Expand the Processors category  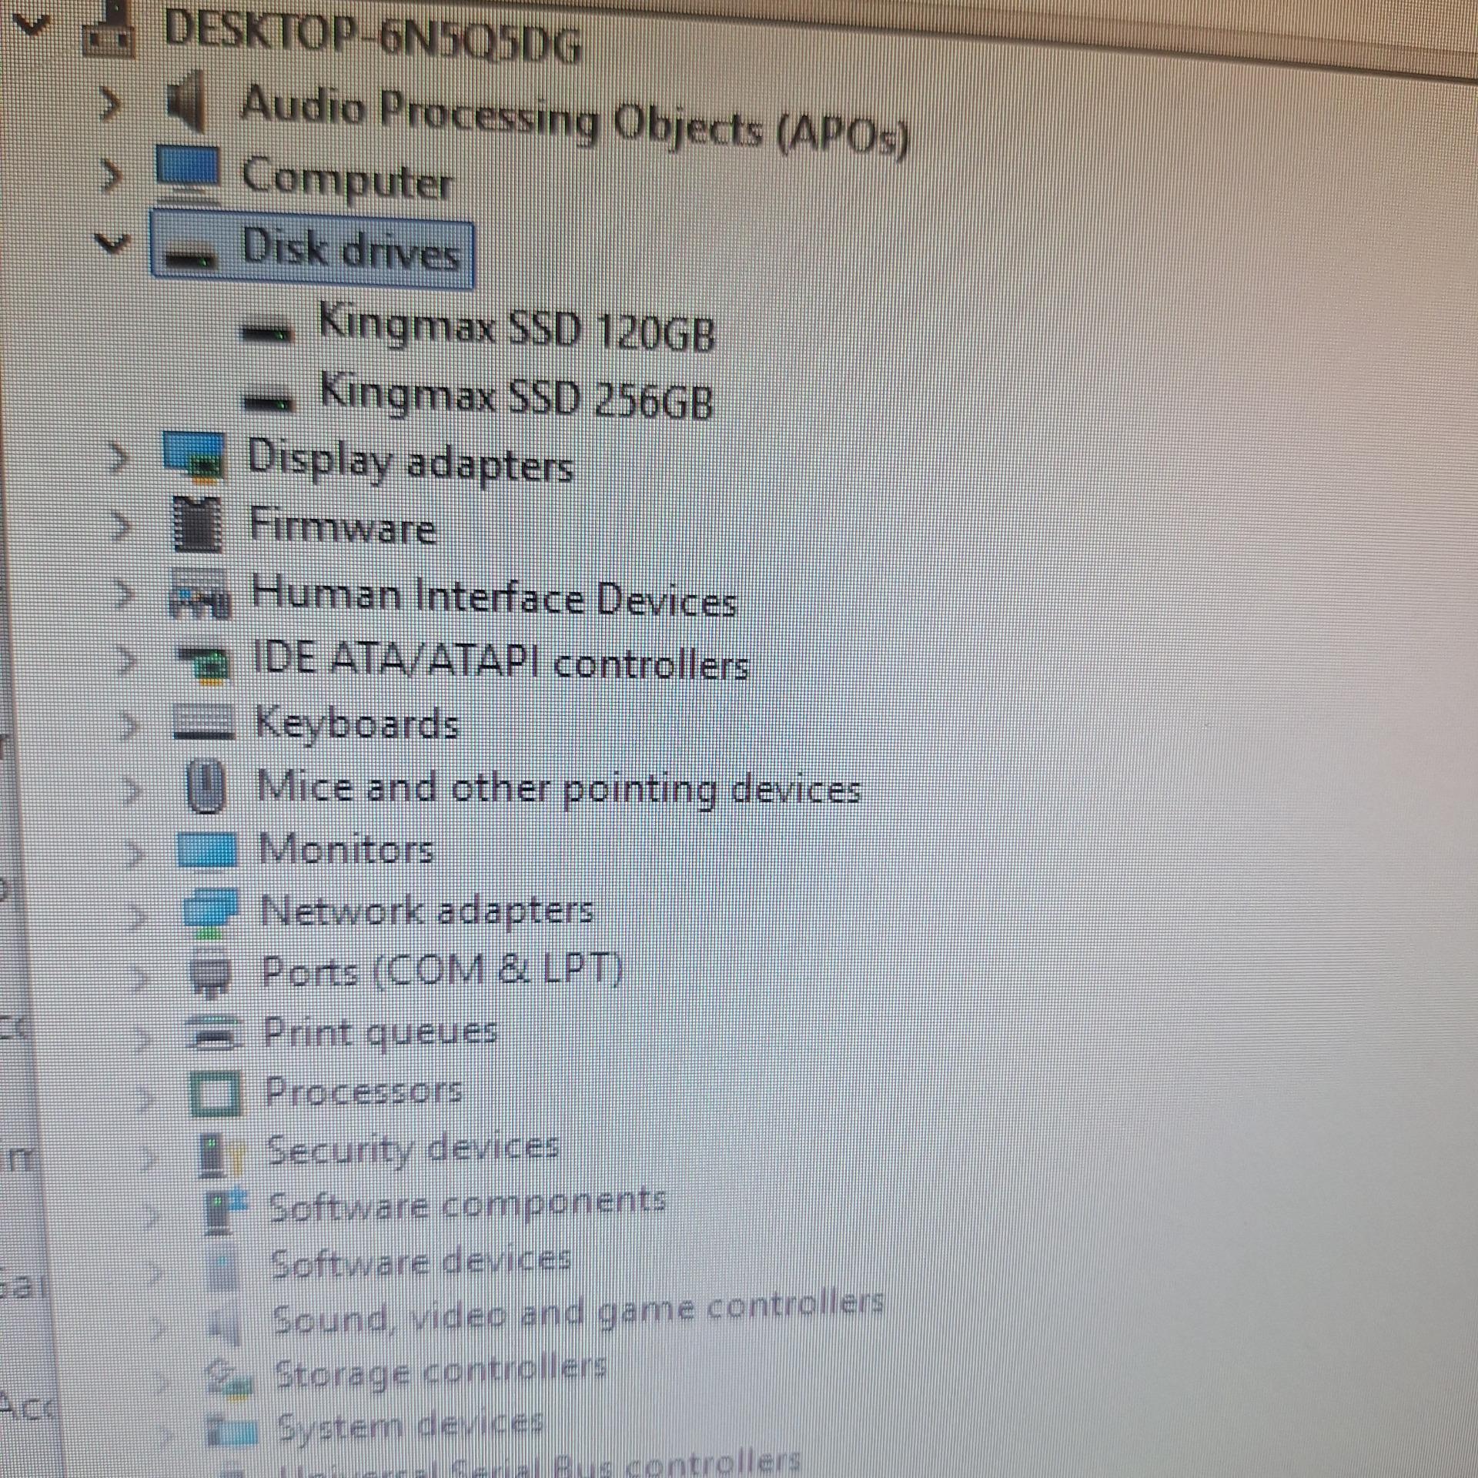(x=145, y=1099)
